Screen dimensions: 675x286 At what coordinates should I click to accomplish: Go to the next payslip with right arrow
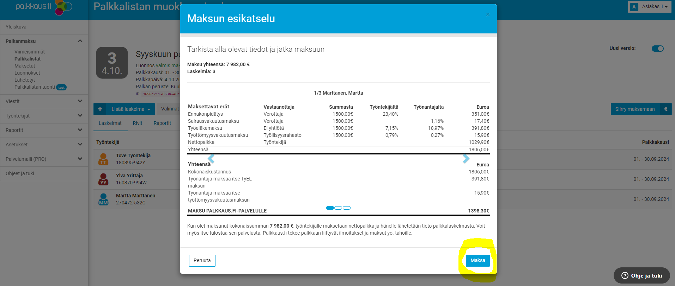click(x=466, y=159)
